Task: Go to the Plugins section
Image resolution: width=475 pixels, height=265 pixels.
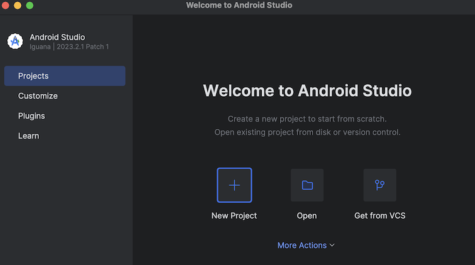Action: pos(32,116)
